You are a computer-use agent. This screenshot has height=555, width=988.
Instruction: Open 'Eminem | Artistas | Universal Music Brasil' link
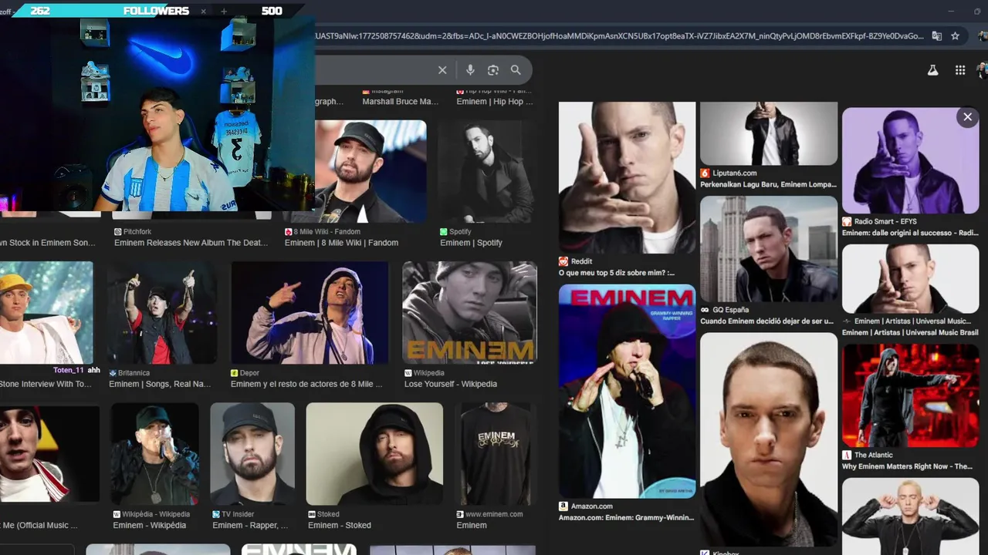[x=910, y=333]
